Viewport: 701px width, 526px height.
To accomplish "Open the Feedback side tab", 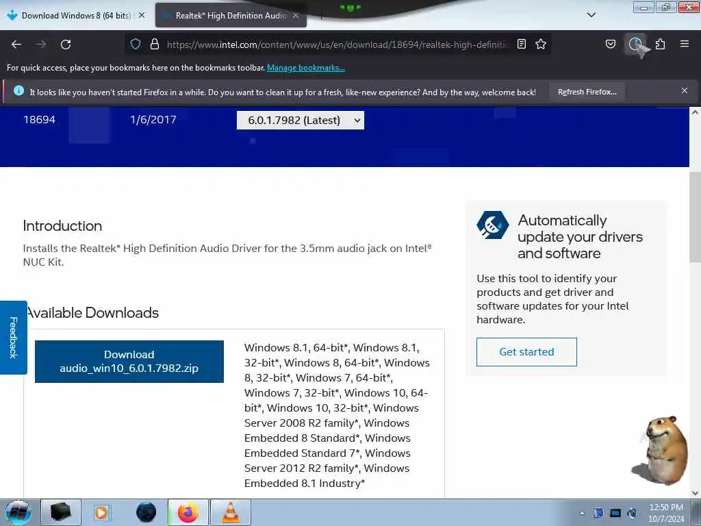I will coord(14,338).
